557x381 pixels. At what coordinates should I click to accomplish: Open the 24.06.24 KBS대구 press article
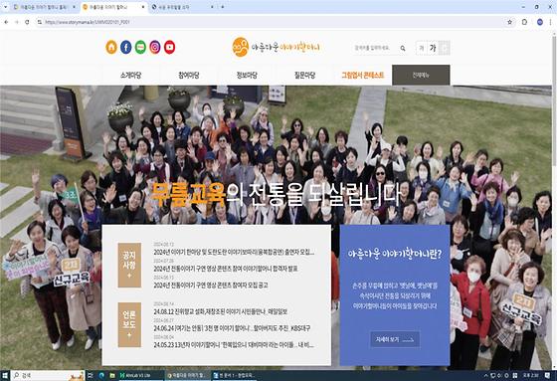click(232, 328)
